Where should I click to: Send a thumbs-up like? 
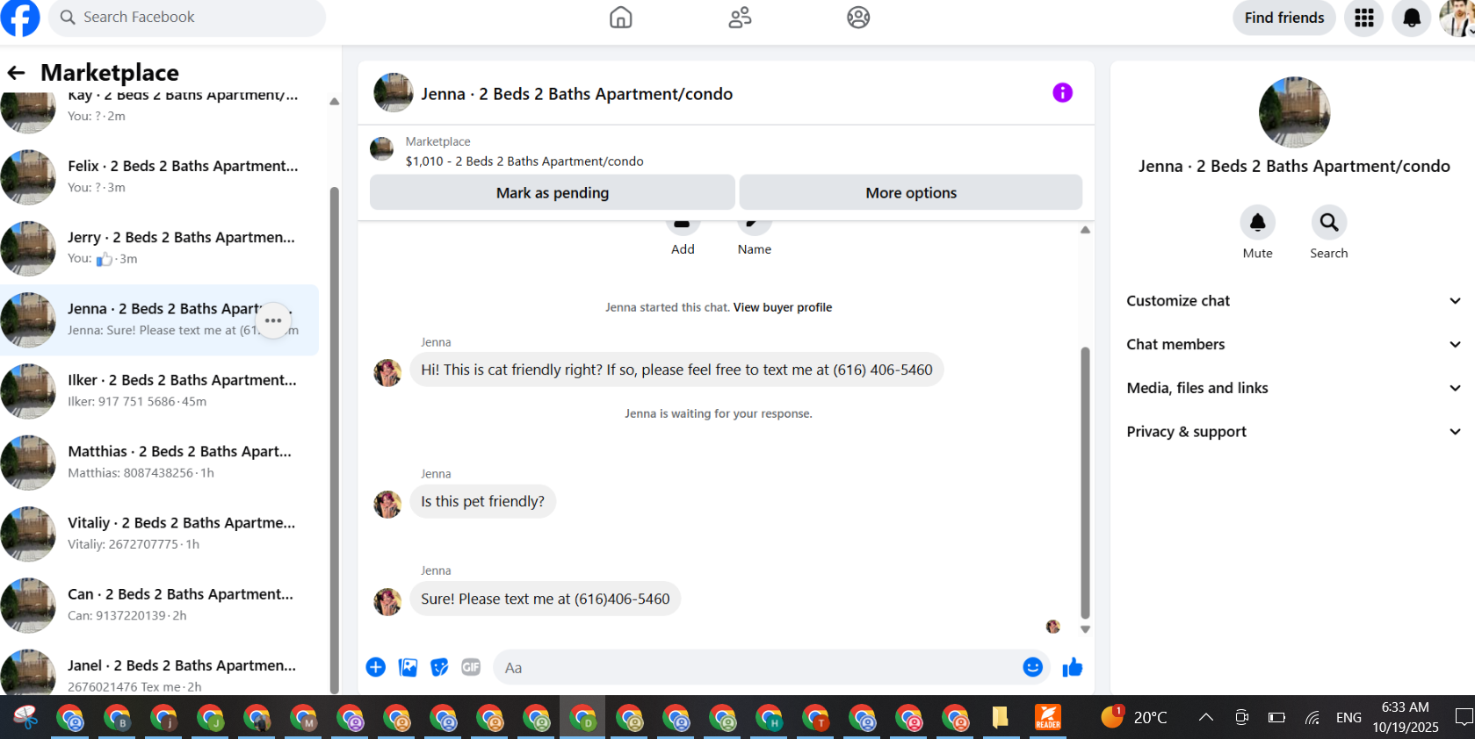[1073, 668]
